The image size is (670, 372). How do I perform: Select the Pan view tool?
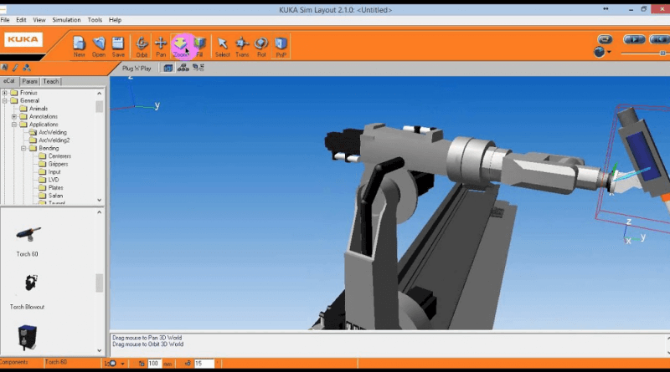(x=162, y=44)
